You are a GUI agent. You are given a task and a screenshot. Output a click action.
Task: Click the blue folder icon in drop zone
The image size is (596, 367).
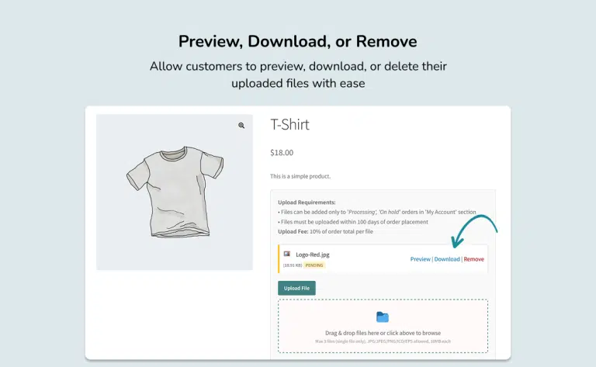point(383,317)
